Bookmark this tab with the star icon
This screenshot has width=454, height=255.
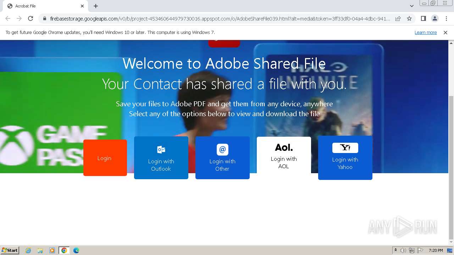click(409, 18)
